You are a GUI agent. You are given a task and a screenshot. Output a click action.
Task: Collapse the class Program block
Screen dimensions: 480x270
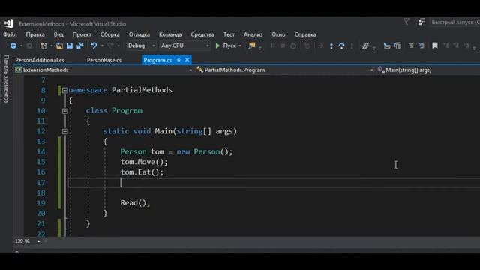pyautogui.click(x=65, y=111)
